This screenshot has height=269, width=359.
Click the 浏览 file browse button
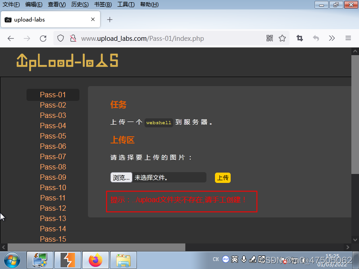click(x=121, y=177)
